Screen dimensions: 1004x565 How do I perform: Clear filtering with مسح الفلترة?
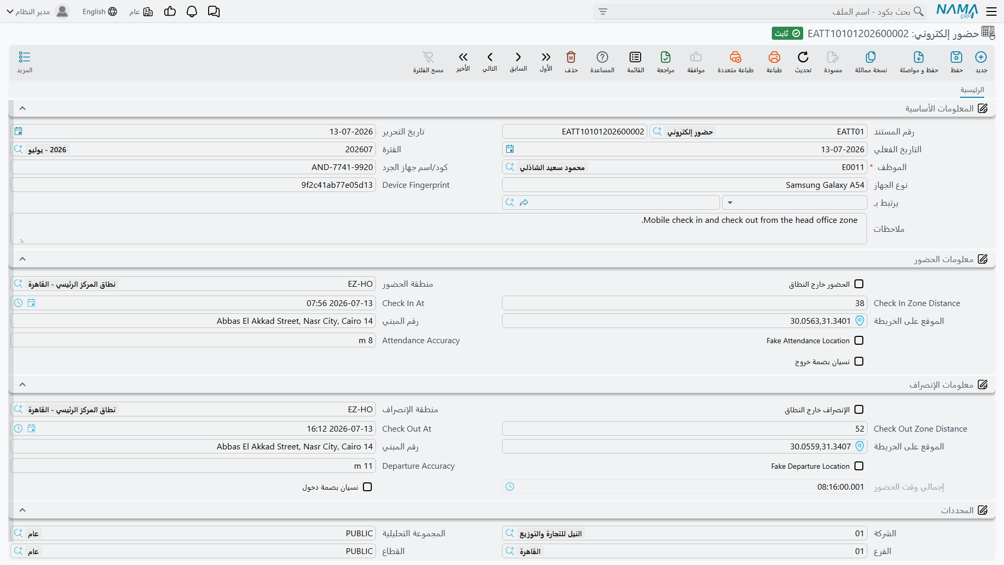pyautogui.click(x=428, y=62)
